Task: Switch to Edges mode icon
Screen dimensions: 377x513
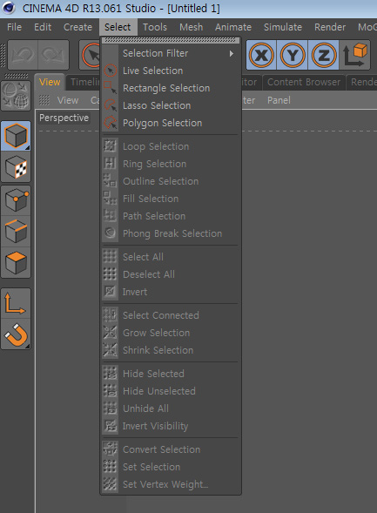Action: click(16, 231)
